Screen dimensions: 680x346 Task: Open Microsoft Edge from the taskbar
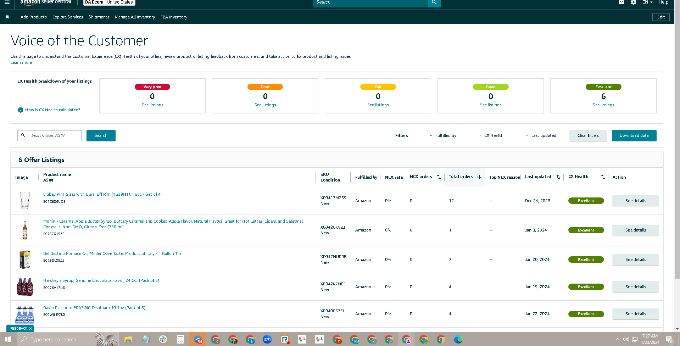(458, 340)
